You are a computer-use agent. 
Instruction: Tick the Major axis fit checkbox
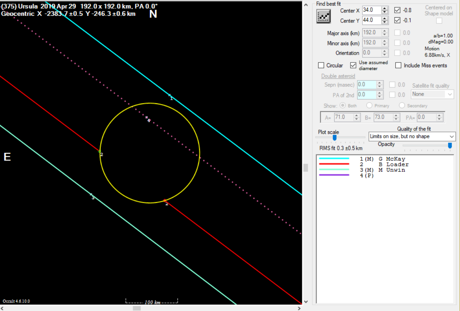pyautogui.click(x=397, y=33)
